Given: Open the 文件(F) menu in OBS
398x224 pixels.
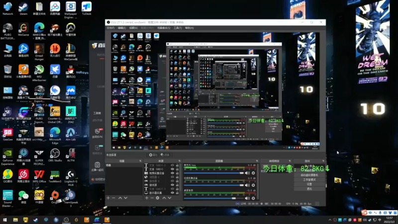Looking at the screenshot, I should 110,28.
